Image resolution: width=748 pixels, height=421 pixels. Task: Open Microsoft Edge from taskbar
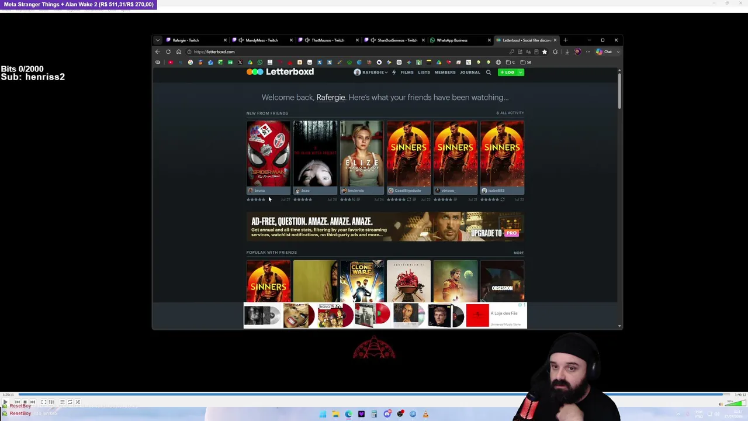(x=348, y=414)
